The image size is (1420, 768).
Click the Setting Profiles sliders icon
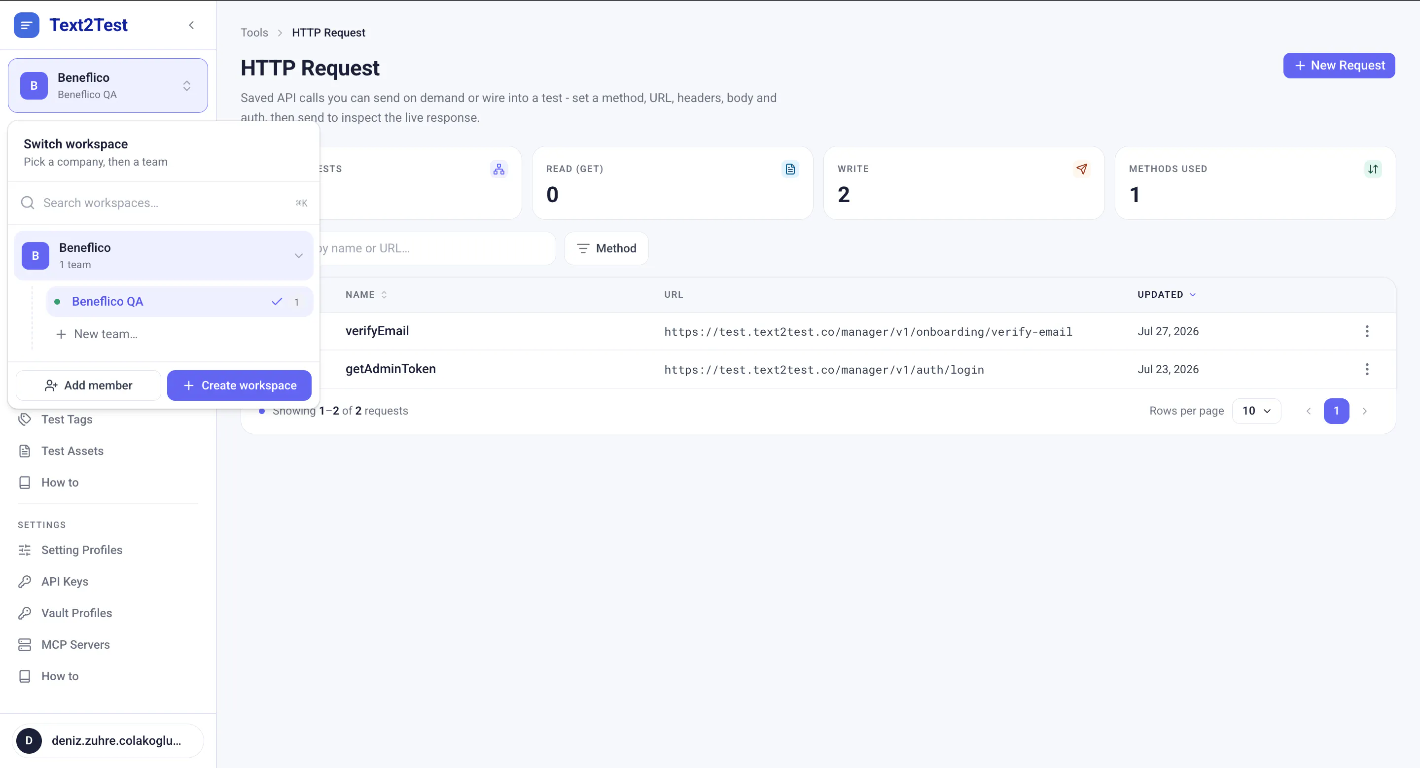[25, 550]
